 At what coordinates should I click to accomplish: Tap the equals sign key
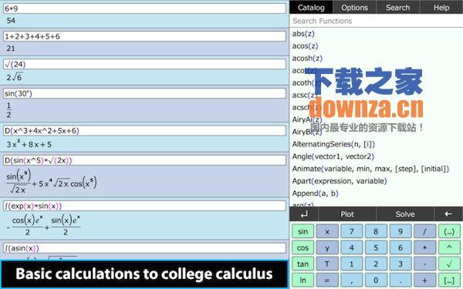pos(327,281)
